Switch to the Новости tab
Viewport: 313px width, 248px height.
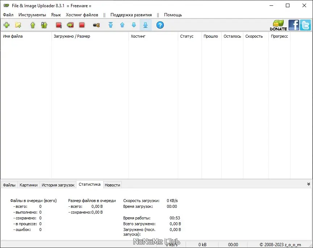click(x=112, y=185)
